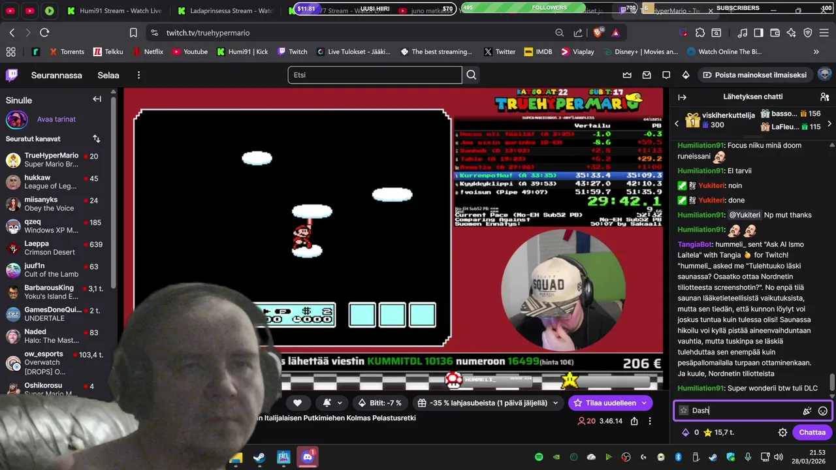The image size is (836, 470).
Task: Collapse chat panel arrow icon
Action: point(683,97)
